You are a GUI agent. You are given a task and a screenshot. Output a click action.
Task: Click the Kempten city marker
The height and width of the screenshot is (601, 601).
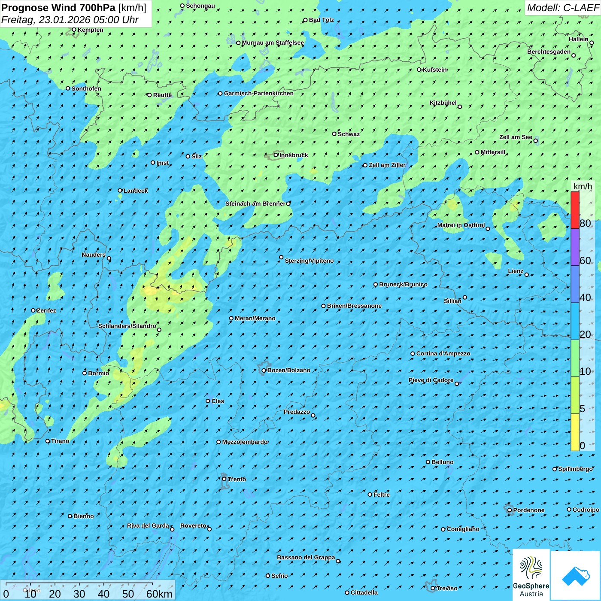point(74,30)
